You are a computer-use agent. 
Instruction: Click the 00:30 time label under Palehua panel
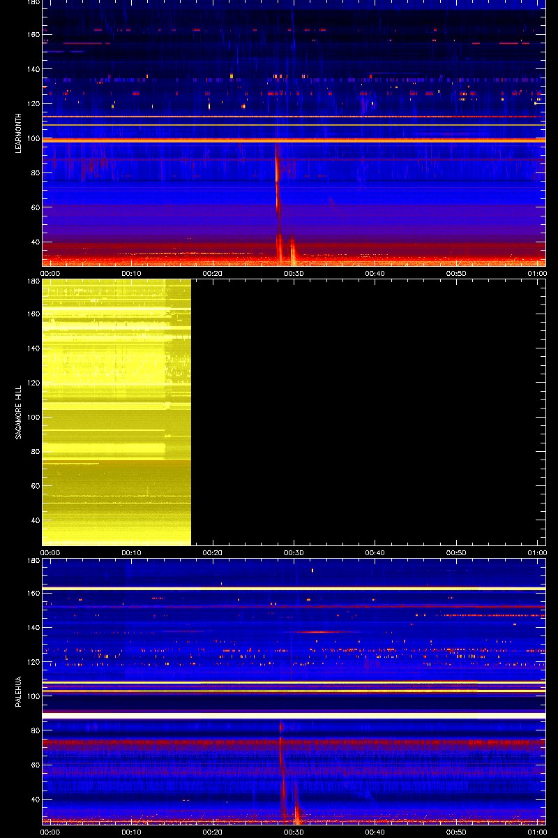(x=294, y=832)
